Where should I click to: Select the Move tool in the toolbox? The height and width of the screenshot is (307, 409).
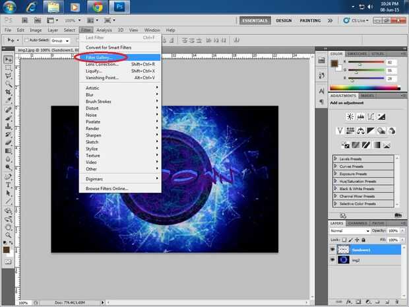[9, 60]
